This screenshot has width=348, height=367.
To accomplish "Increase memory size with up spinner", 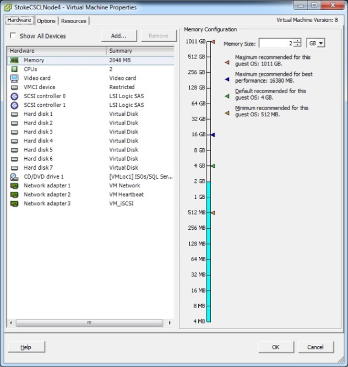I will (x=297, y=41).
